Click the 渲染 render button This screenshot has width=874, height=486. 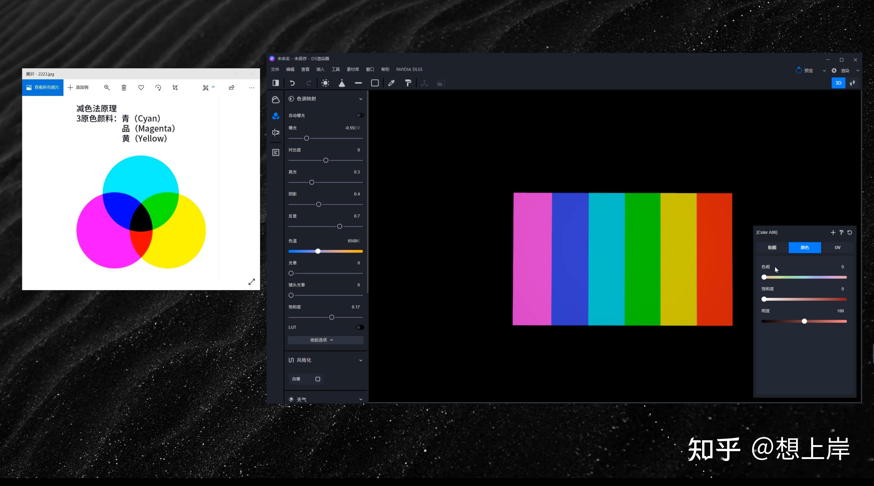click(841, 70)
